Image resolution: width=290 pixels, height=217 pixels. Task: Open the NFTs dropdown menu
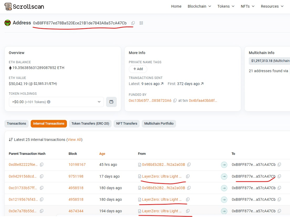[x=247, y=6]
